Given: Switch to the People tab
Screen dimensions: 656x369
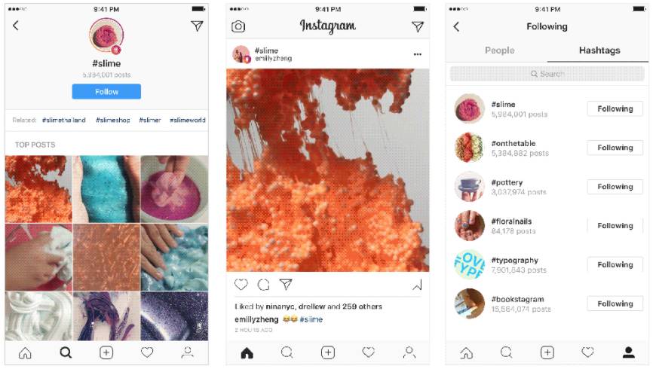Looking at the screenshot, I should click(499, 50).
